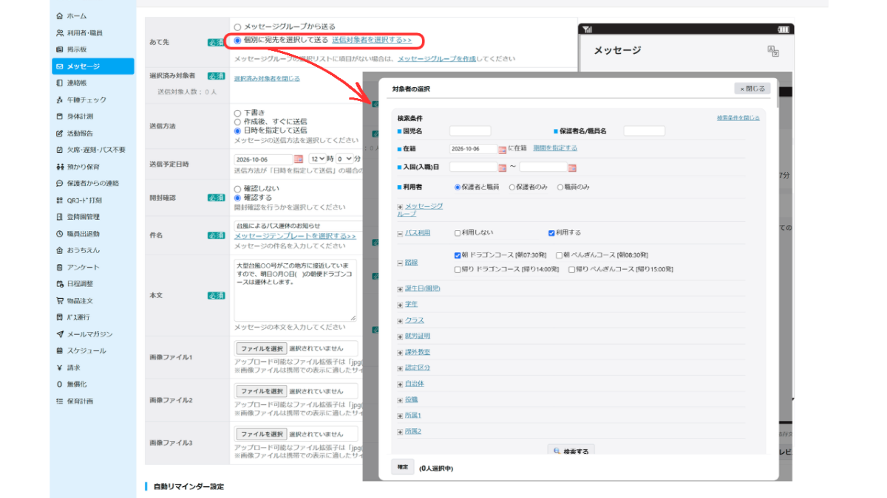The image size is (887, 498).
Task: Click the 午睡チェック nap check icon
Action: coord(60,100)
